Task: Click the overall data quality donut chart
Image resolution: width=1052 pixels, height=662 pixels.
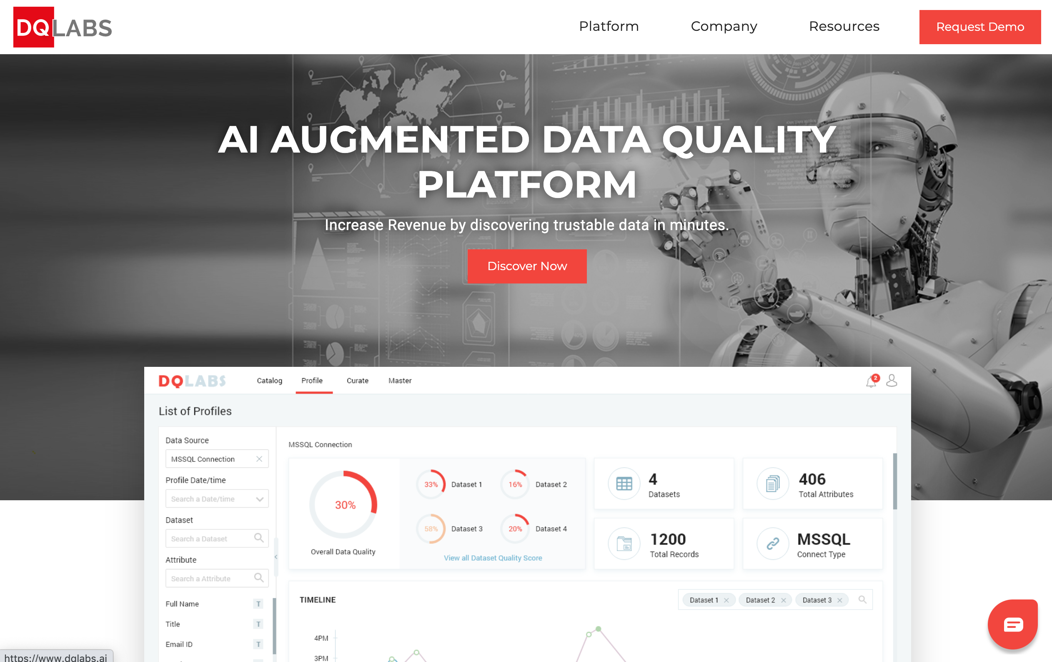Action: [x=345, y=504]
